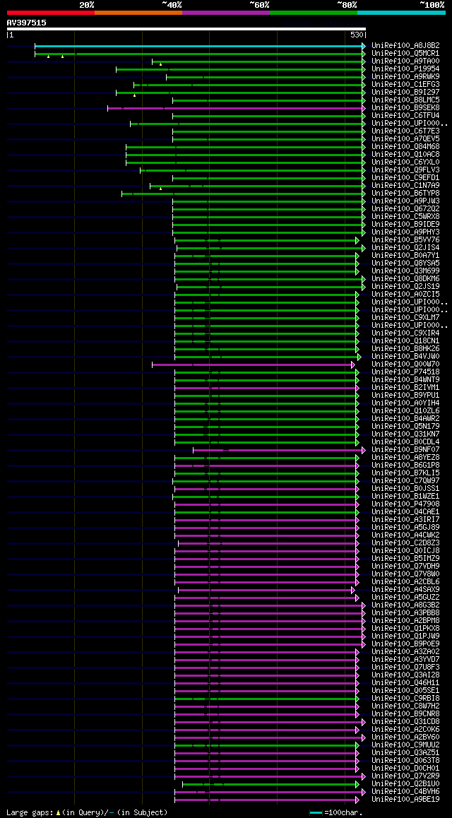Click the UniRef100_Q2JIS4 label
The width and height of the screenshot is (452, 818).
(405, 248)
